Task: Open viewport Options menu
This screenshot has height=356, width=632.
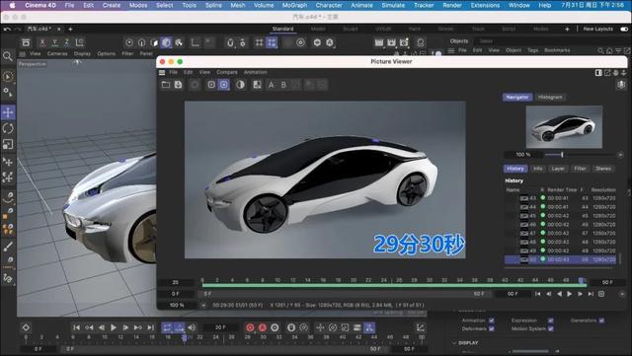Action: (x=106, y=53)
